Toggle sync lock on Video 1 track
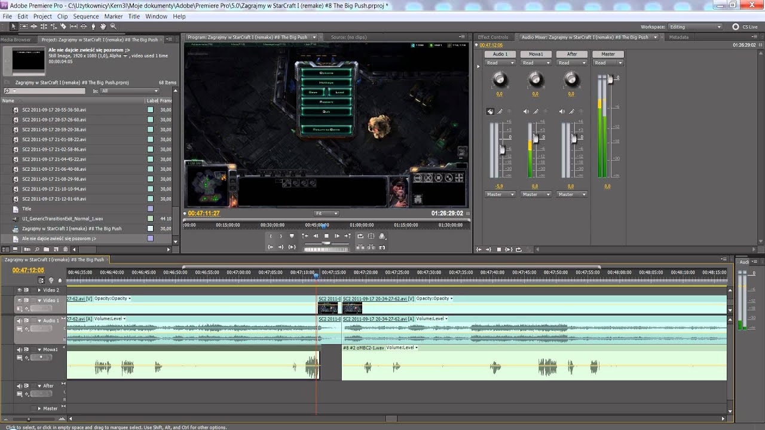The height and width of the screenshot is (430, 765). coord(26,300)
